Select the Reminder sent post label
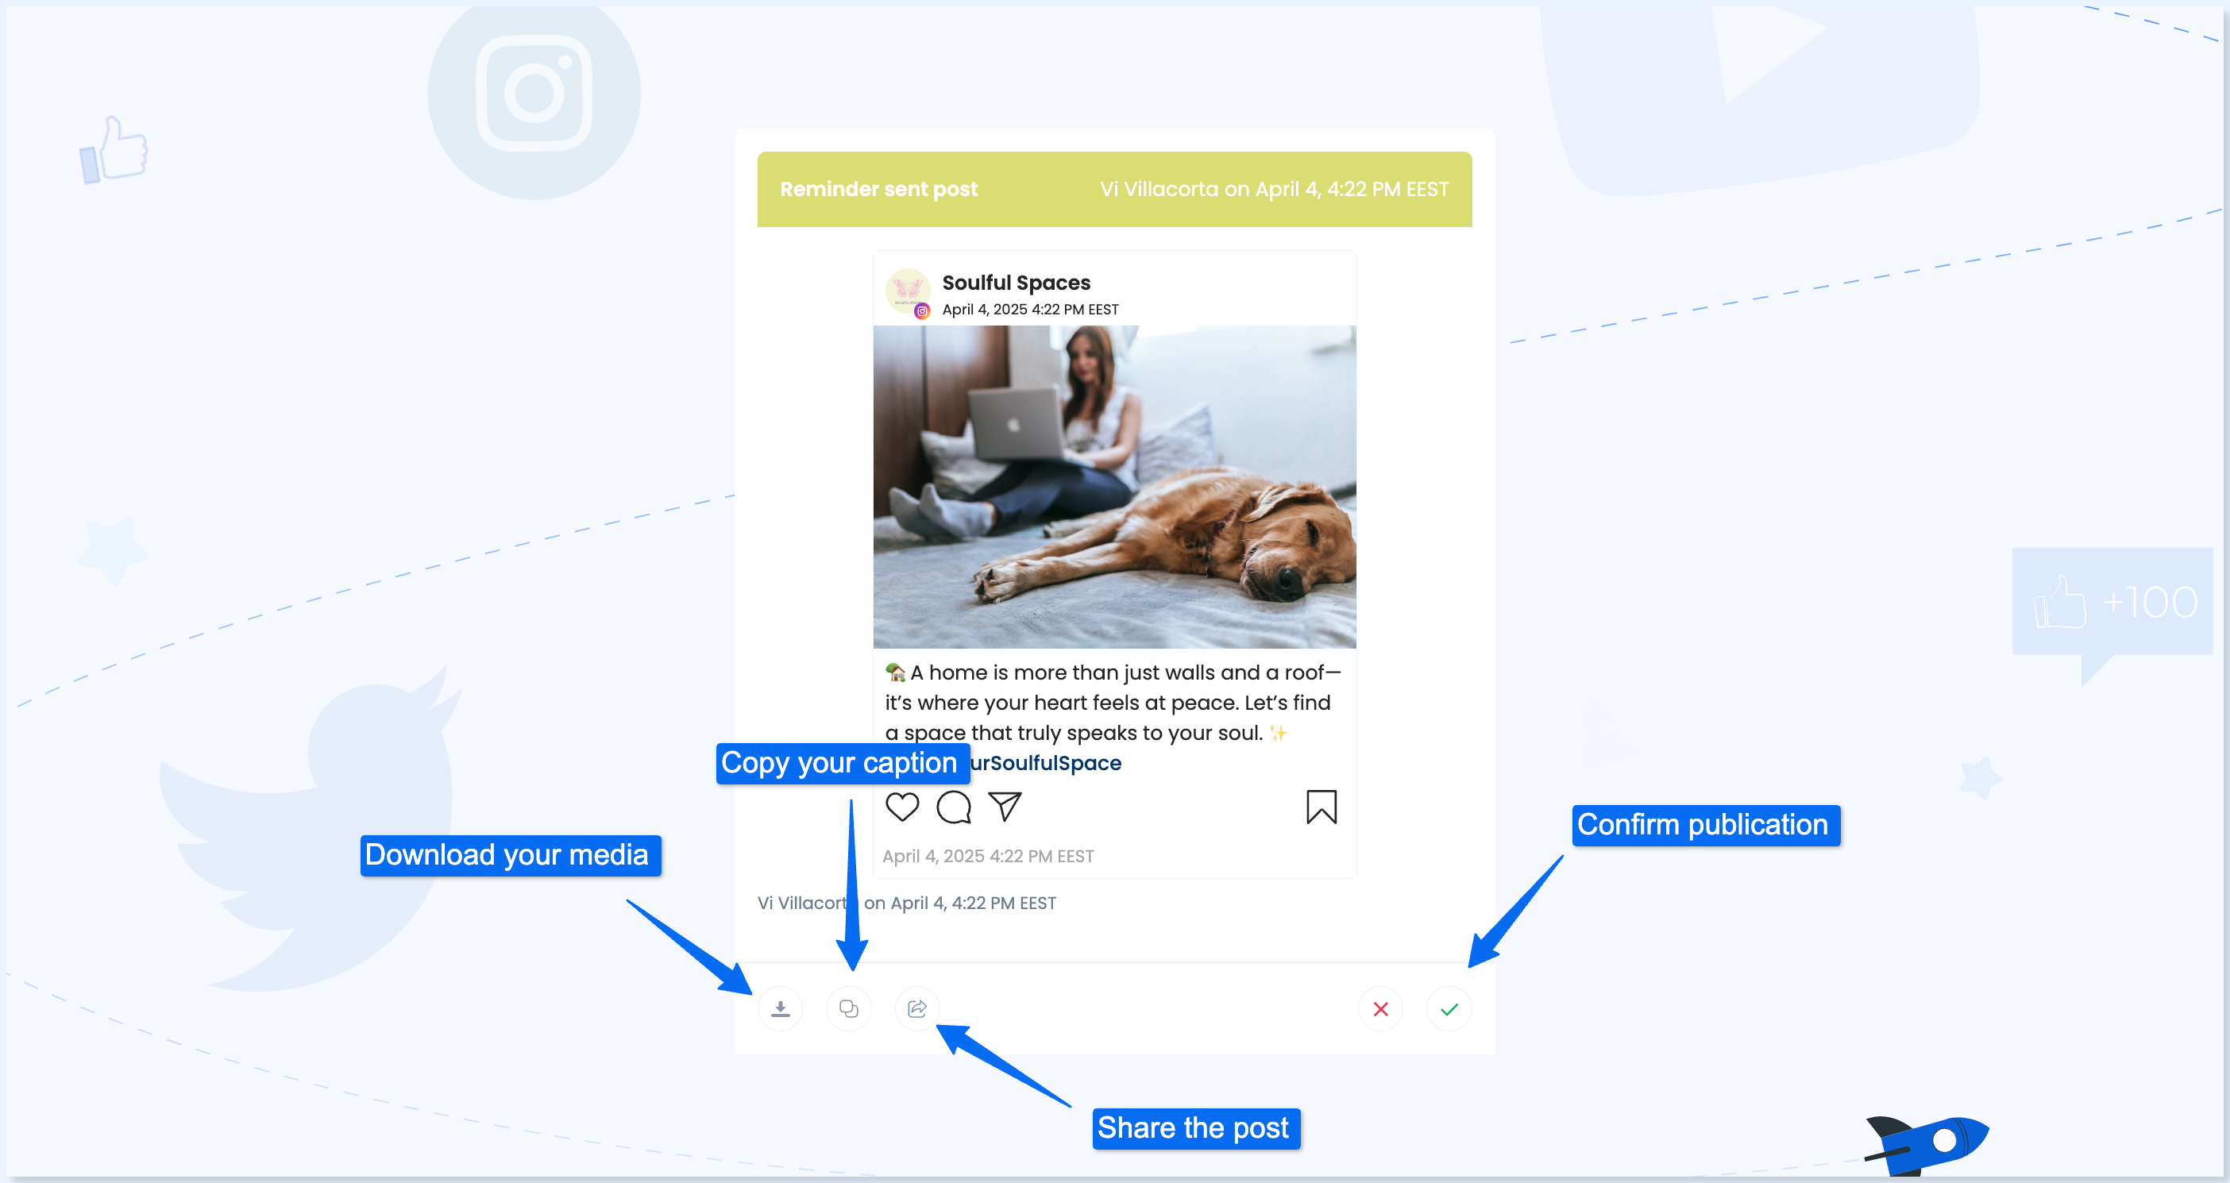The width and height of the screenshot is (2230, 1183). [x=878, y=189]
